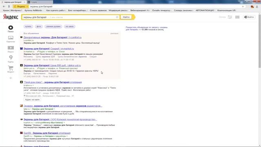261x147 pixels.
Task: Click favicon of San09 result
Action: pyautogui.click(x=21, y=133)
